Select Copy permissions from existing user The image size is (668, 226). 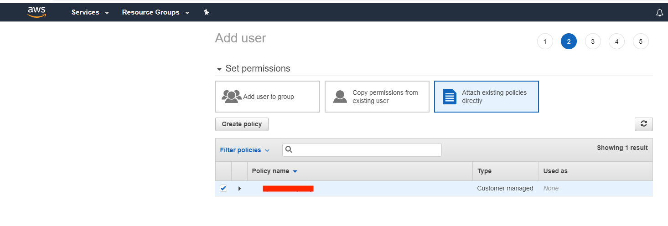click(377, 97)
